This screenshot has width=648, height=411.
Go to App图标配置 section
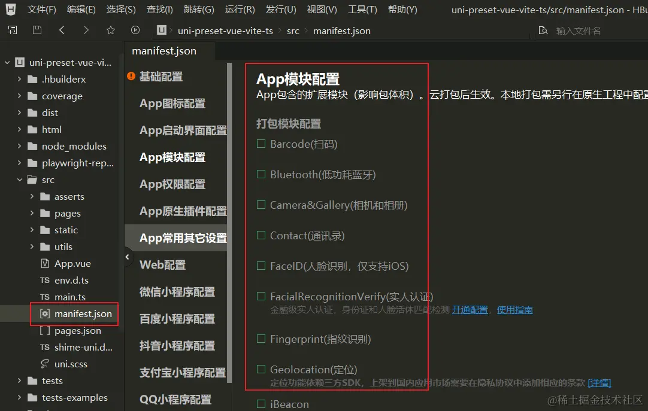click(x=172, y=103)
